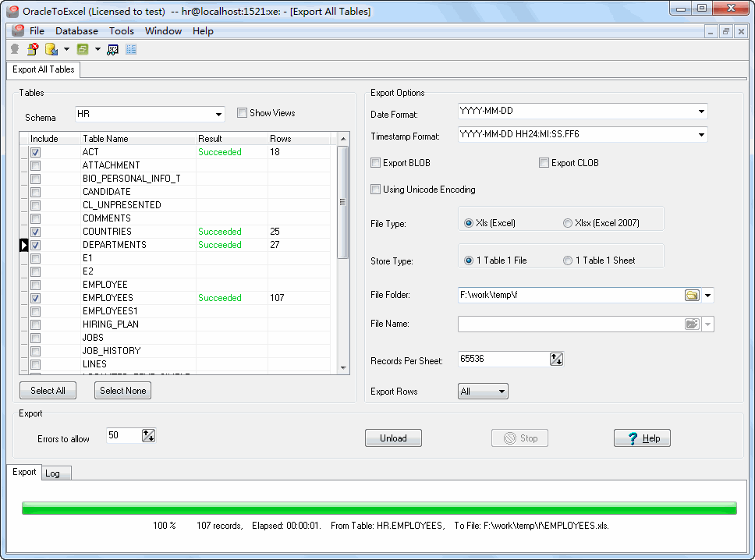Open the File menu
The height and width of the screenshot is (560, 755).
coord(37,31)
